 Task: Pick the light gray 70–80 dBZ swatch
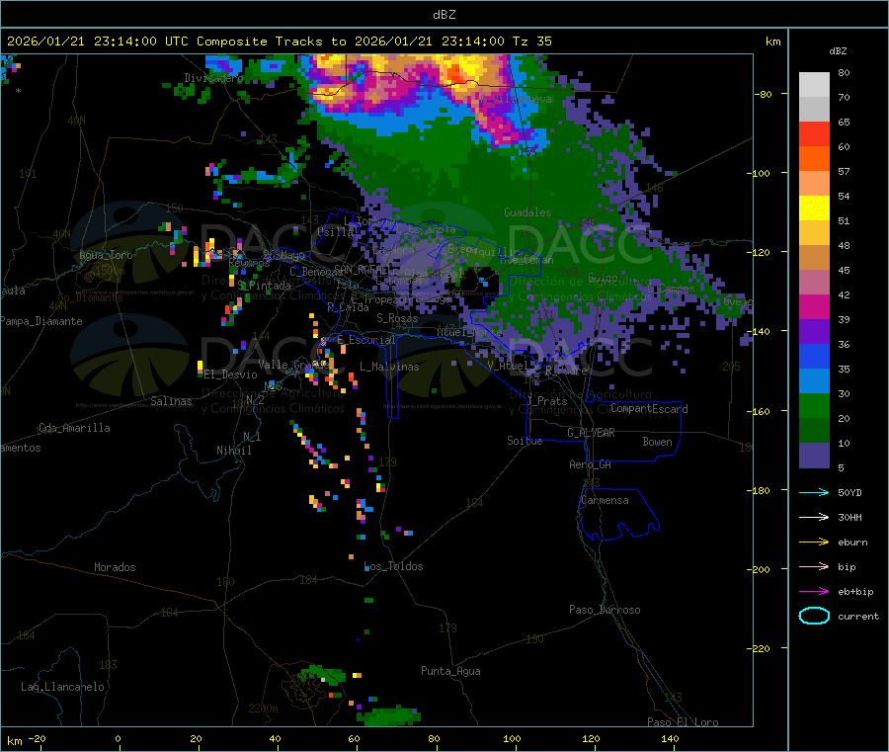click(x=814, y=85)
